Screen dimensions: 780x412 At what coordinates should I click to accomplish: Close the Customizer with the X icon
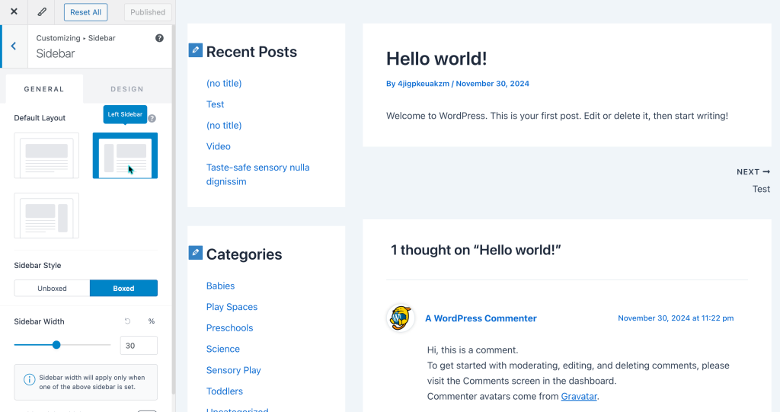[14, 12]
